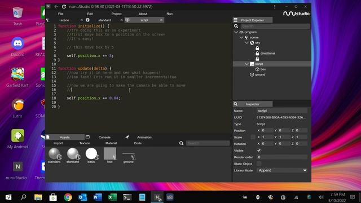Select the directional light in explorer

coord(268,54)
